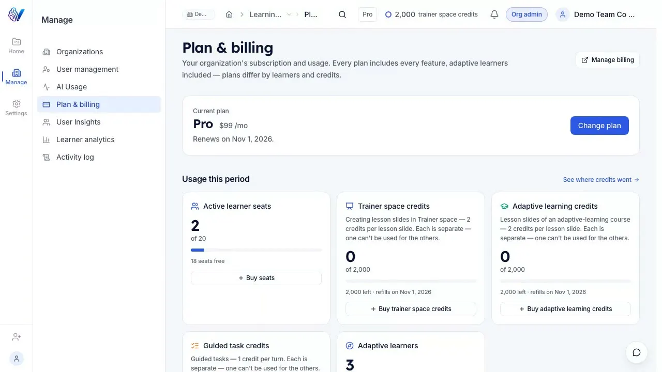
Task: Open Settings gear in the left rail
Action: pyautogui.click(x=16, y=107)
